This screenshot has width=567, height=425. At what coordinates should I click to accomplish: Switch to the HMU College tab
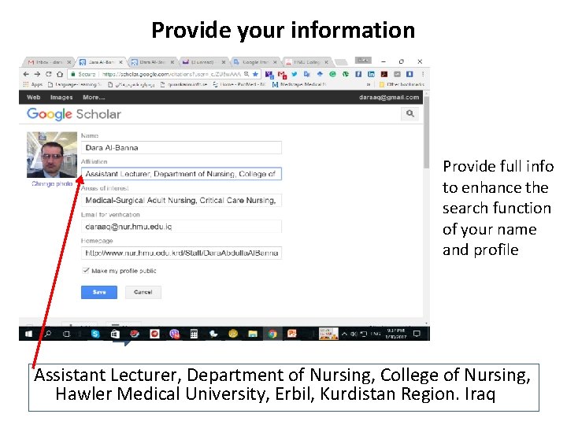pos(306,62)
